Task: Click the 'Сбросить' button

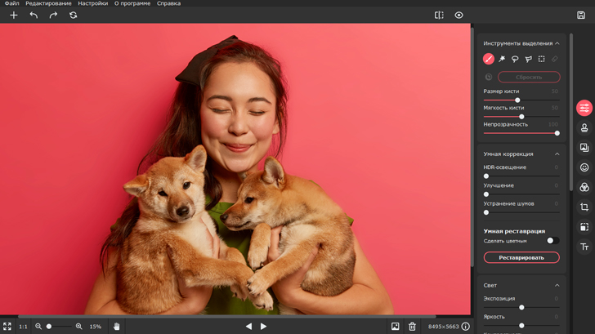Action: 529,77
